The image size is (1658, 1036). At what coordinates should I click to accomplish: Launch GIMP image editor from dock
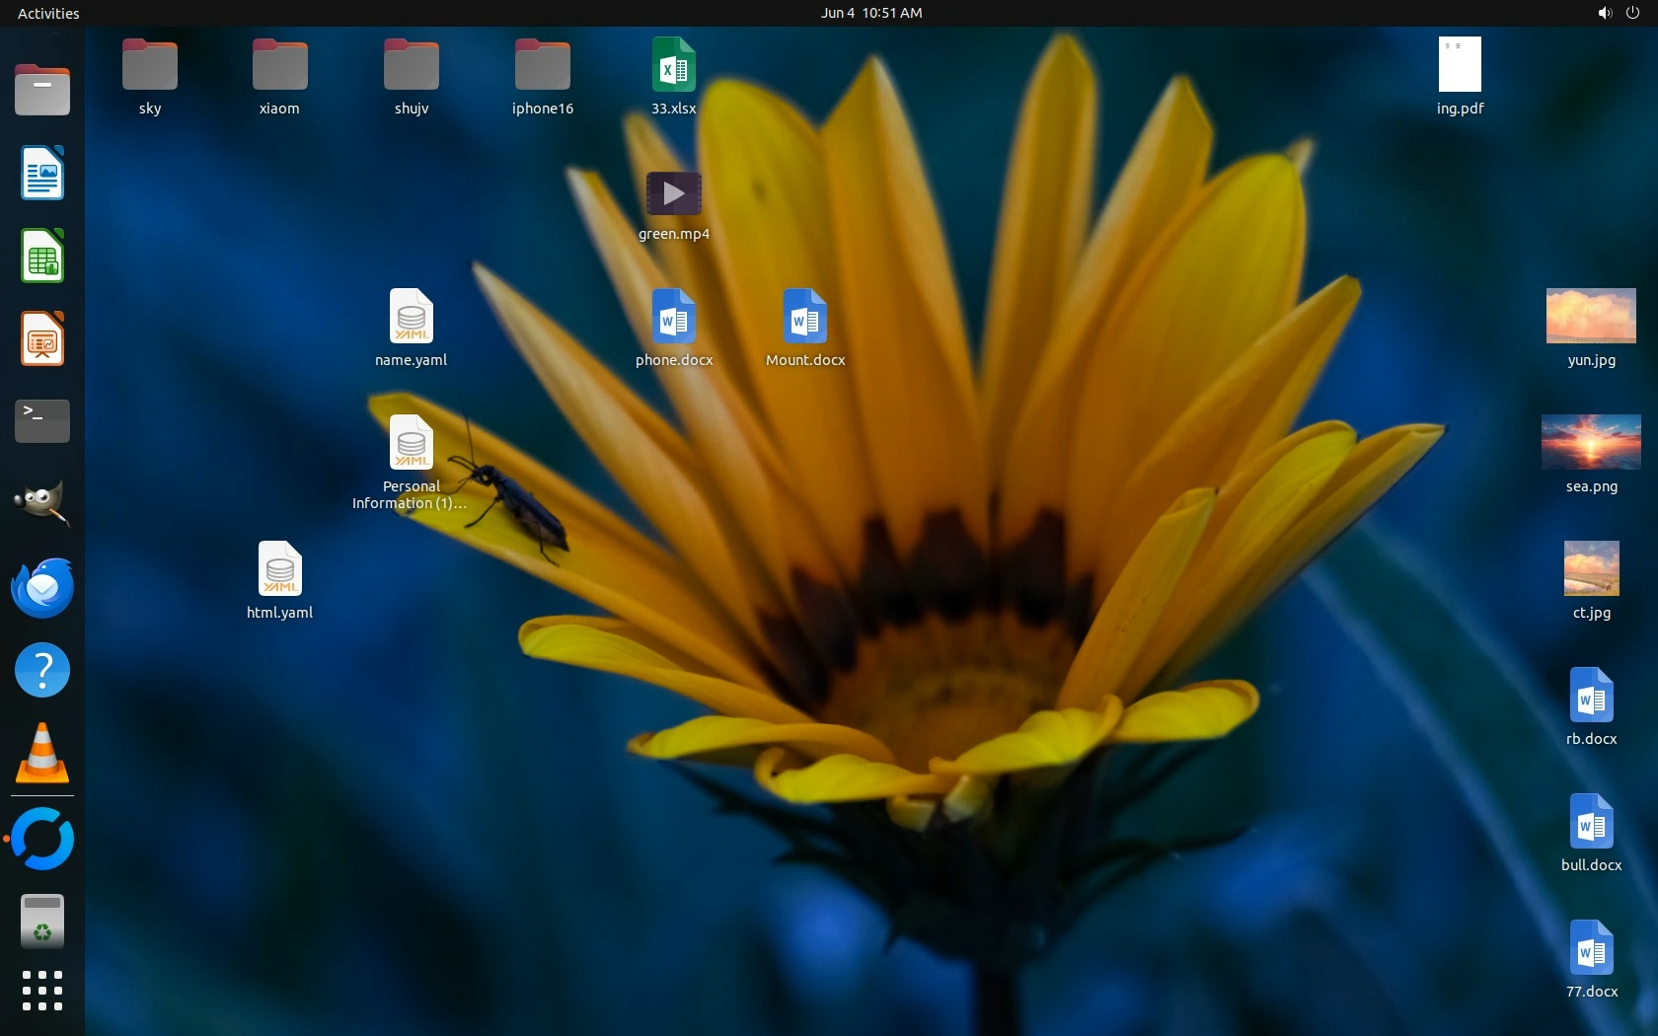[42, 503]
